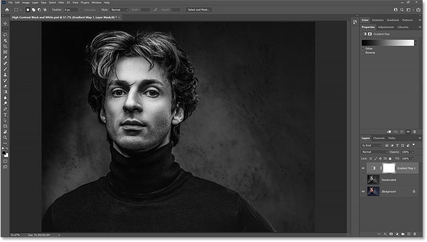The image size is (427, 242).
Task: Click the gradient preview bar
Action: [387, 43]
